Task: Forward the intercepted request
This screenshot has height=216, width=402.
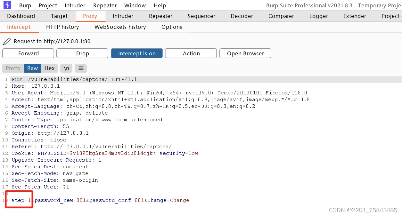Action: coord(28,53)
